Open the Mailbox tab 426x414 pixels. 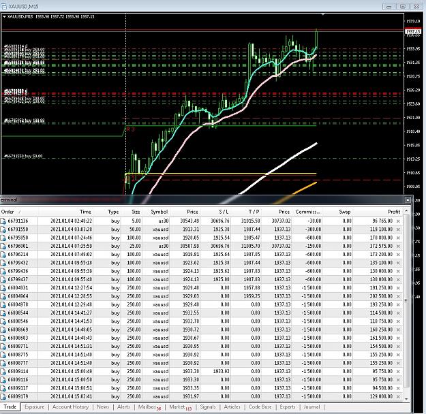click(x=149, y=407)
